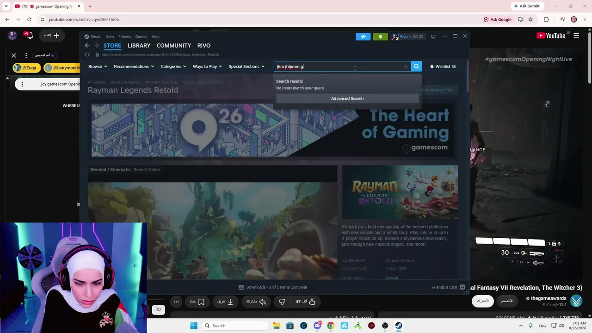Go forward in Steam store navigation
This screenshot has width=592, height=333.
pyautogui.click(x=96, y=45)
